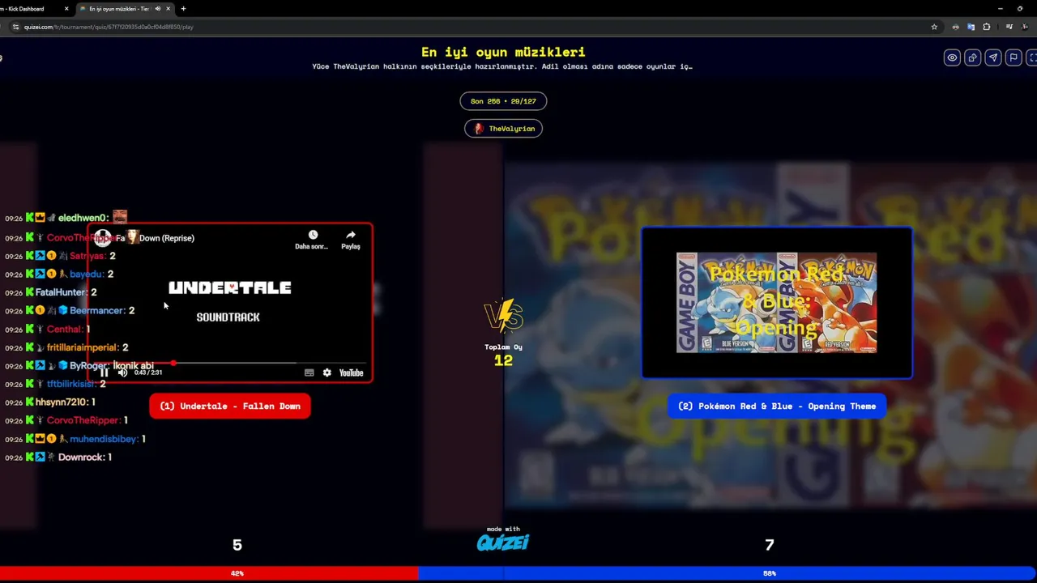
Task: Open the browser extensions puzzle icon
Action: tap(986, 27)
